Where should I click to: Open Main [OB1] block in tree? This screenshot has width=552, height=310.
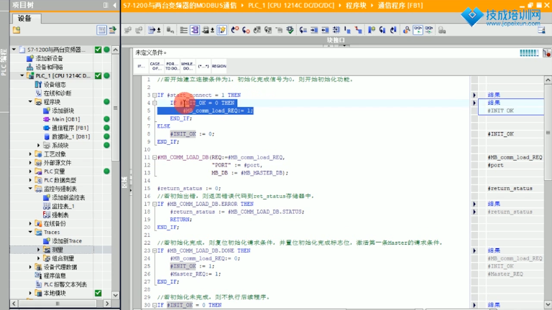tap(66, 119)
